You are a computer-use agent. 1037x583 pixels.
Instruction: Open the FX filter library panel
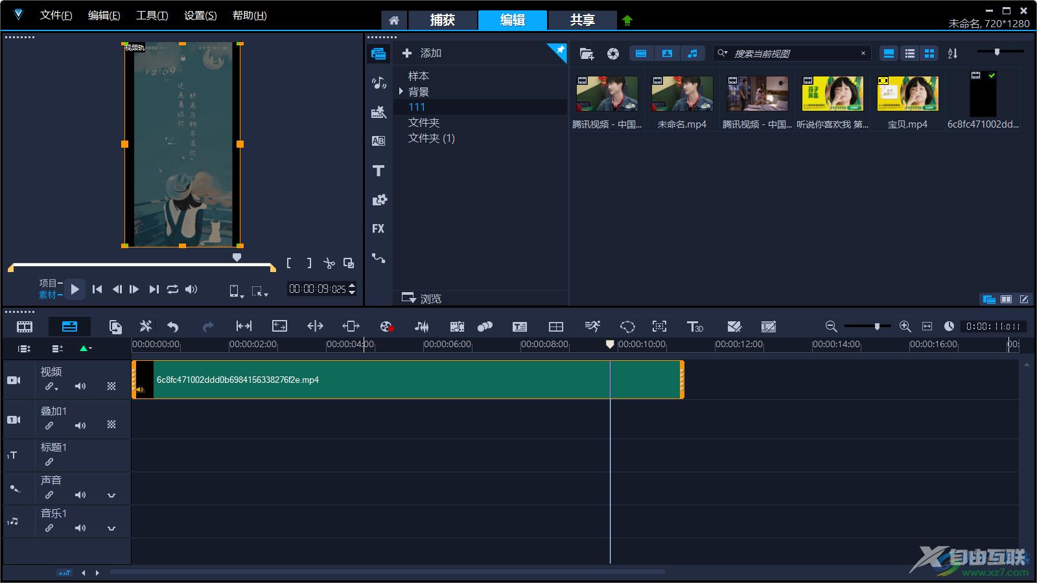tap(379, 229)
